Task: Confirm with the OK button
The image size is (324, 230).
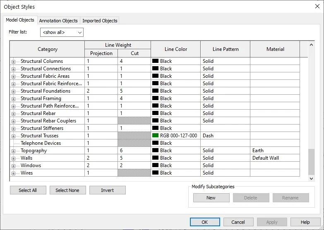Action: [x=205, y=222]
